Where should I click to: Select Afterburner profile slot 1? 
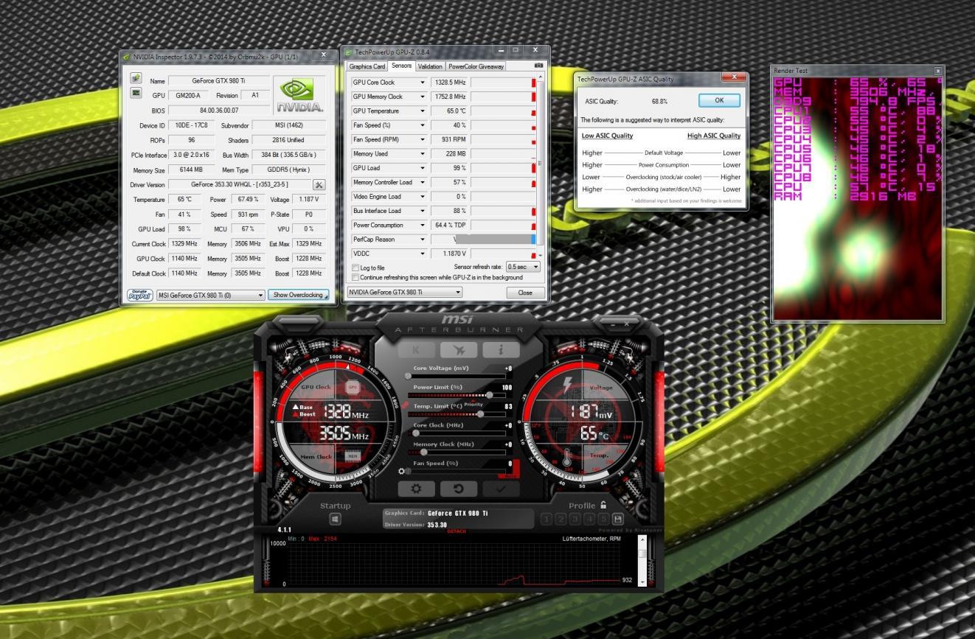[547, 519]
